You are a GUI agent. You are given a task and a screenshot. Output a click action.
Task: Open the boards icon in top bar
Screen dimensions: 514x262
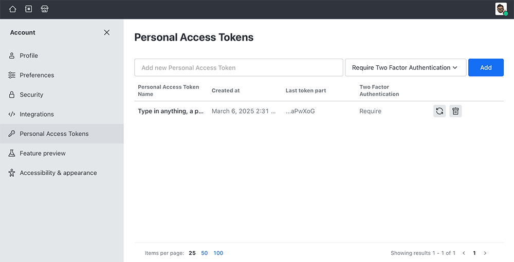(x=28, y=9)
